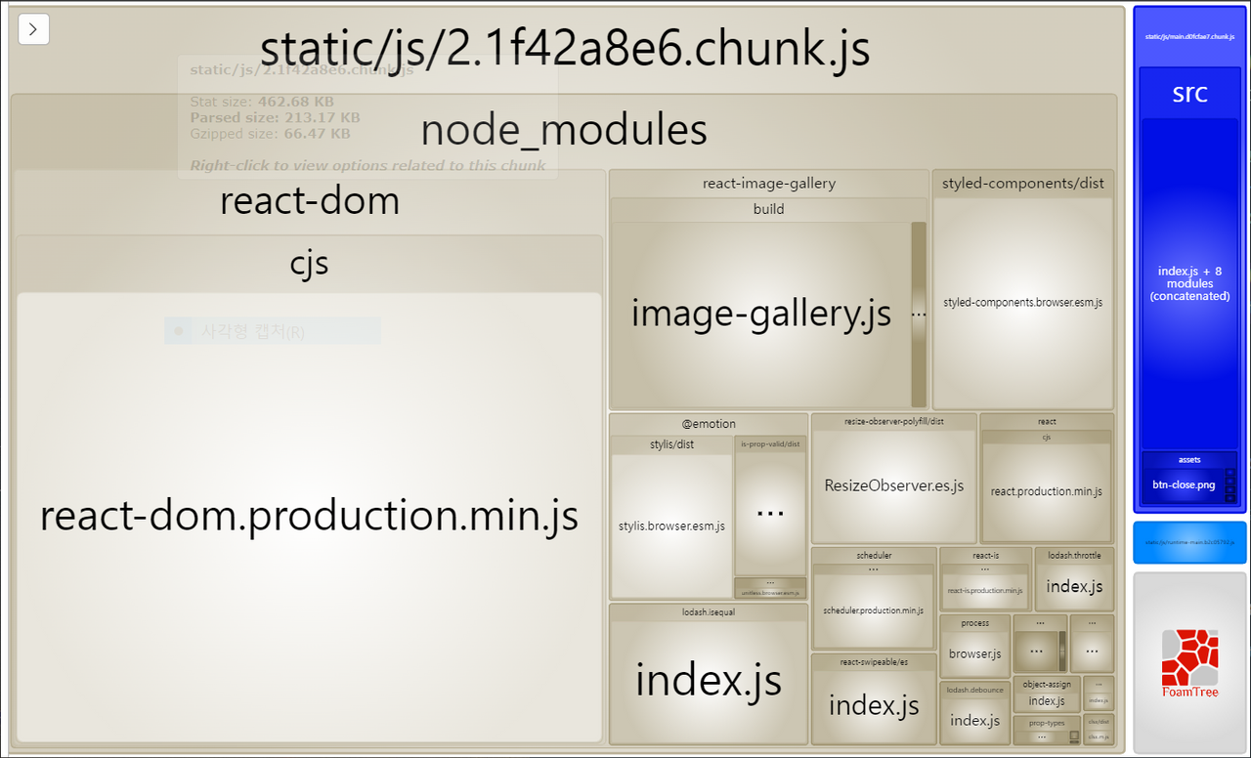Image resolution: width=1251 pixels, height=758 pixels.
Task: Click index.js under lodash.throttle
Action: tap(1074, 586)
